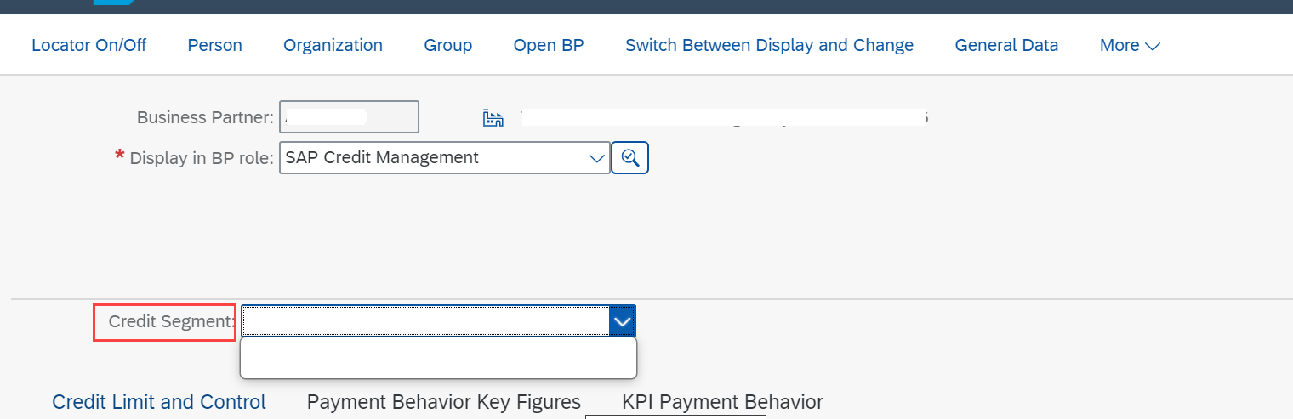
Task: Choose Person in the toolbar
Action: pyautogui.click(x=215, y=45)
